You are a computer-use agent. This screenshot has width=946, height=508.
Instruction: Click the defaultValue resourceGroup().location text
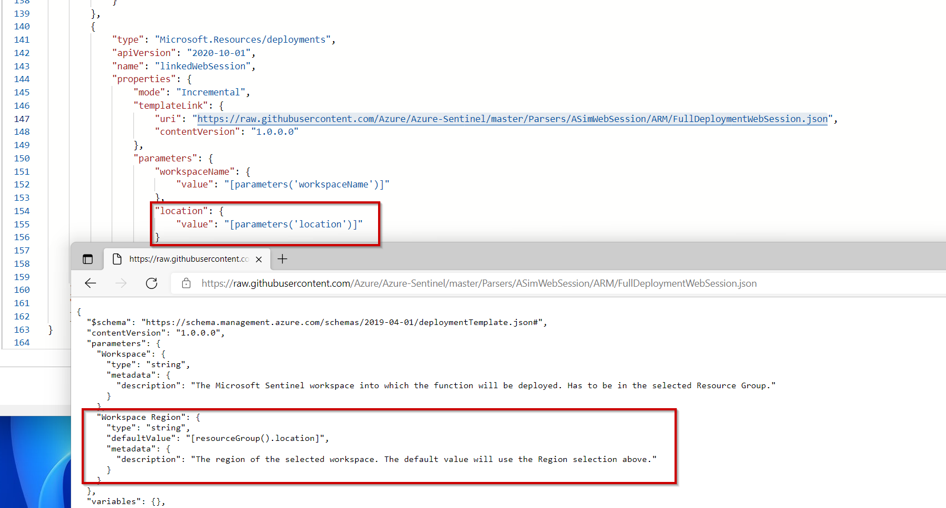(x=256, y=438)
